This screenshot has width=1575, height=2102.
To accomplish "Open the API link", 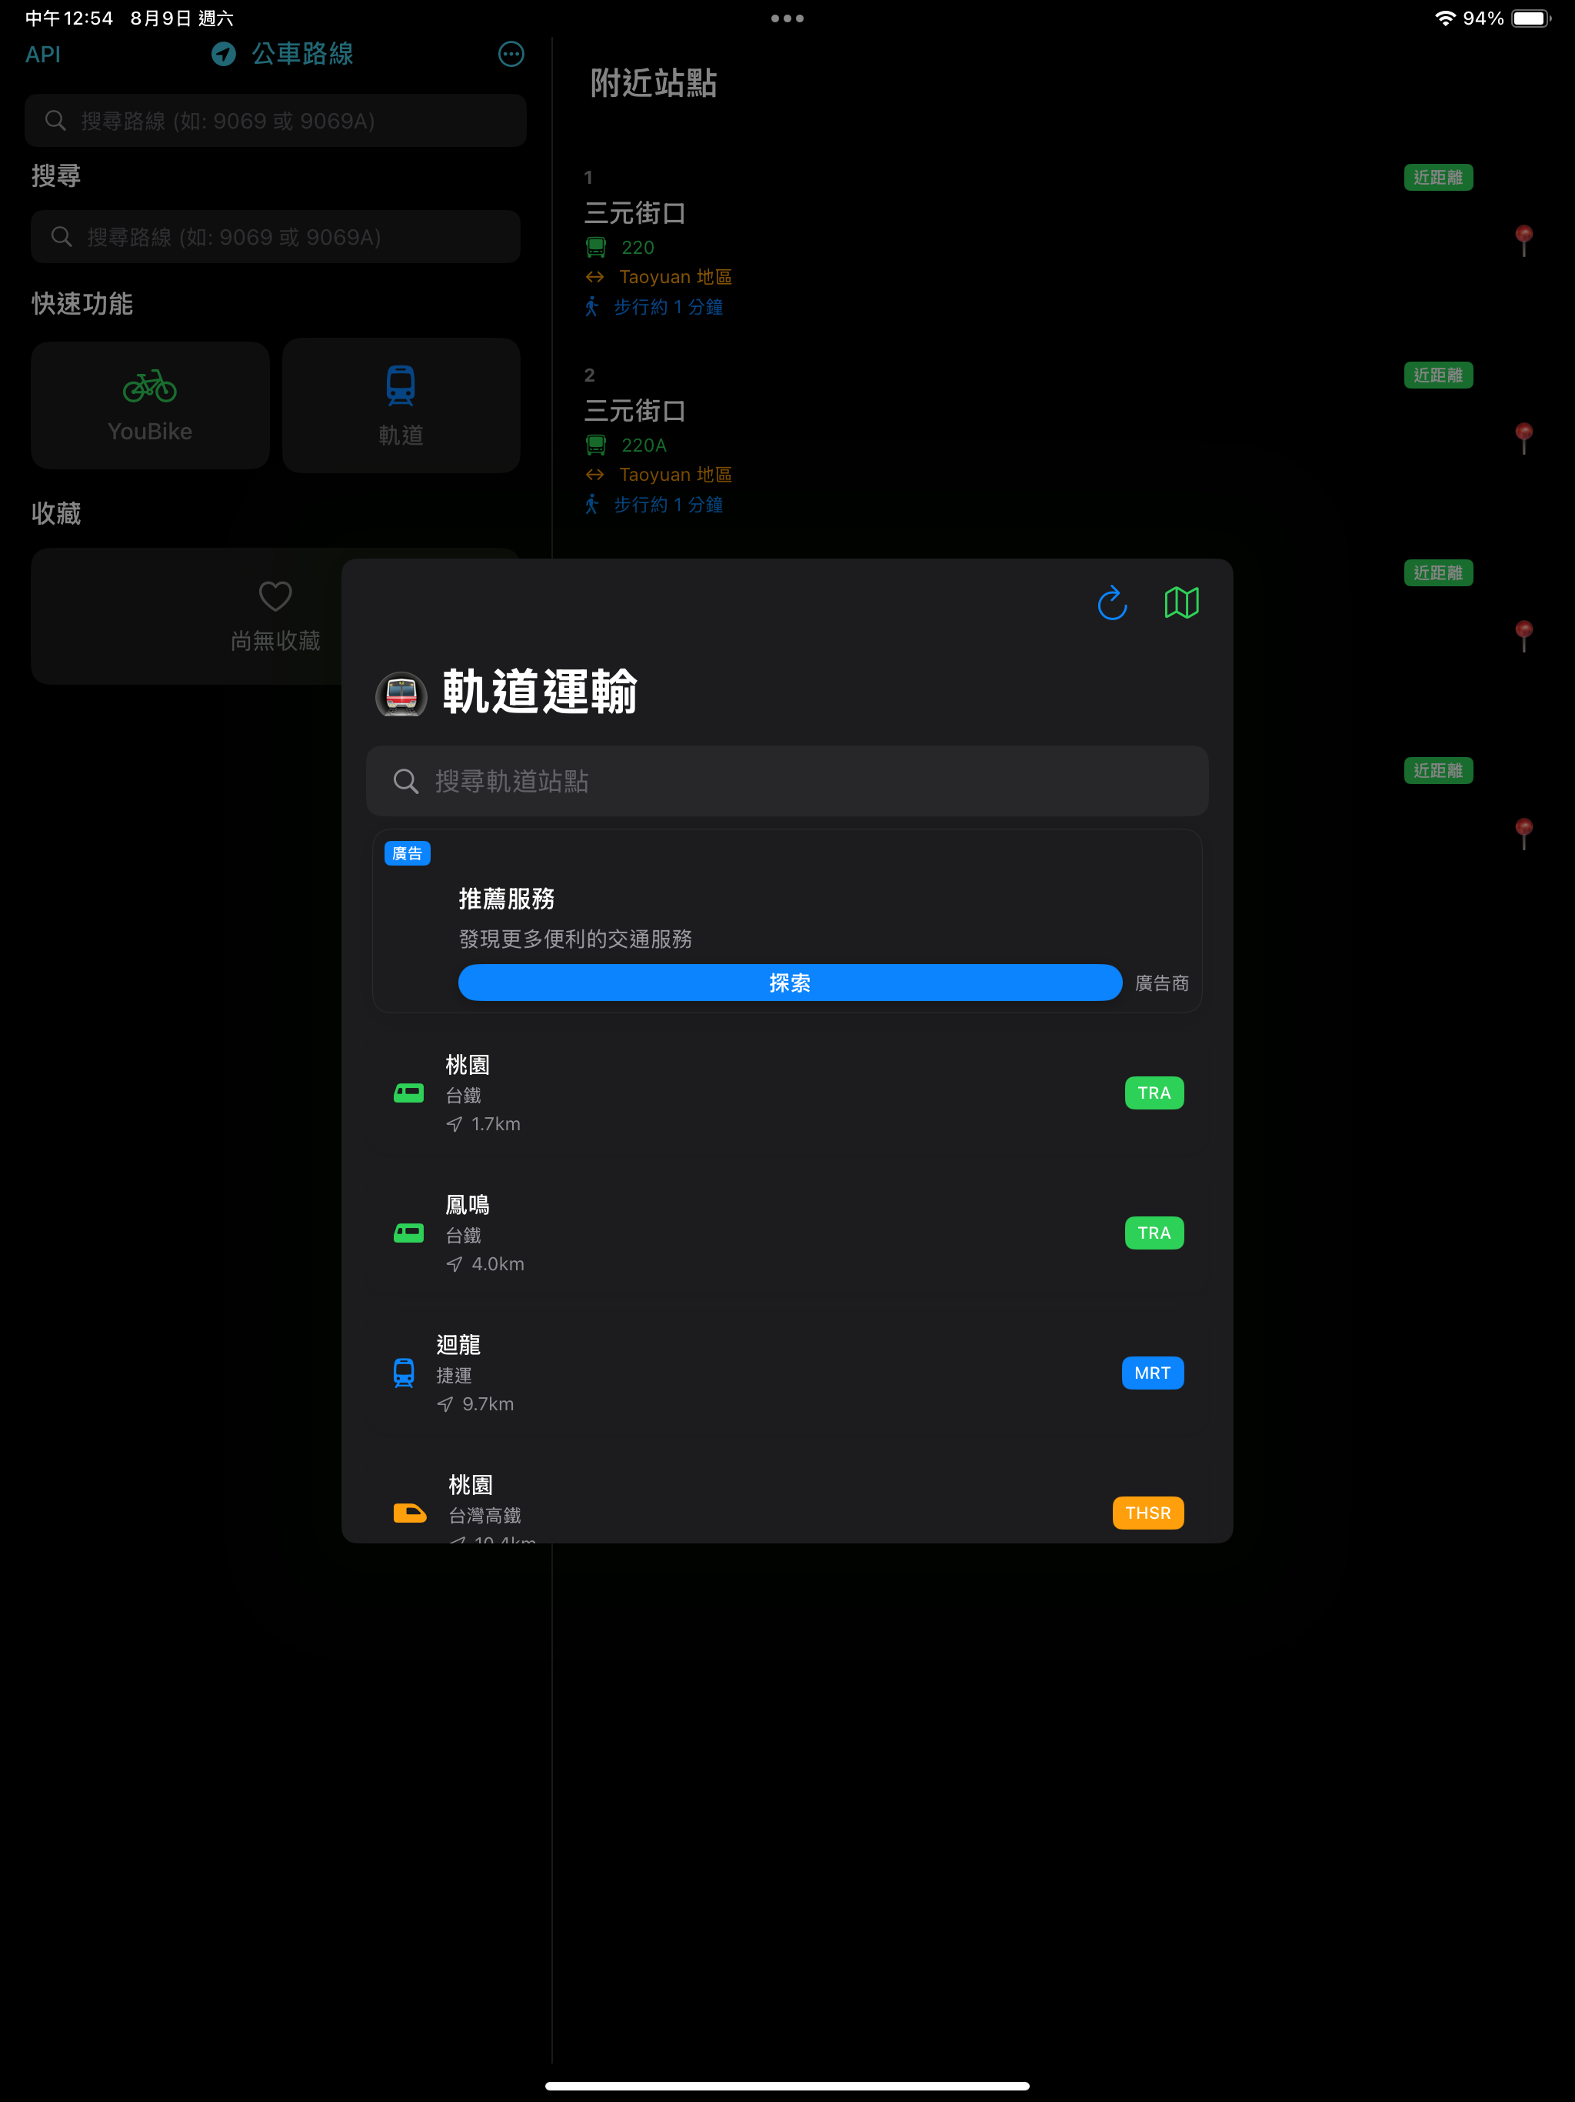I will point(43,54).
